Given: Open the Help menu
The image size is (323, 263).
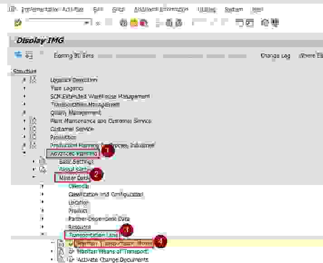Looking at the screenshot, I should (258, 9).
